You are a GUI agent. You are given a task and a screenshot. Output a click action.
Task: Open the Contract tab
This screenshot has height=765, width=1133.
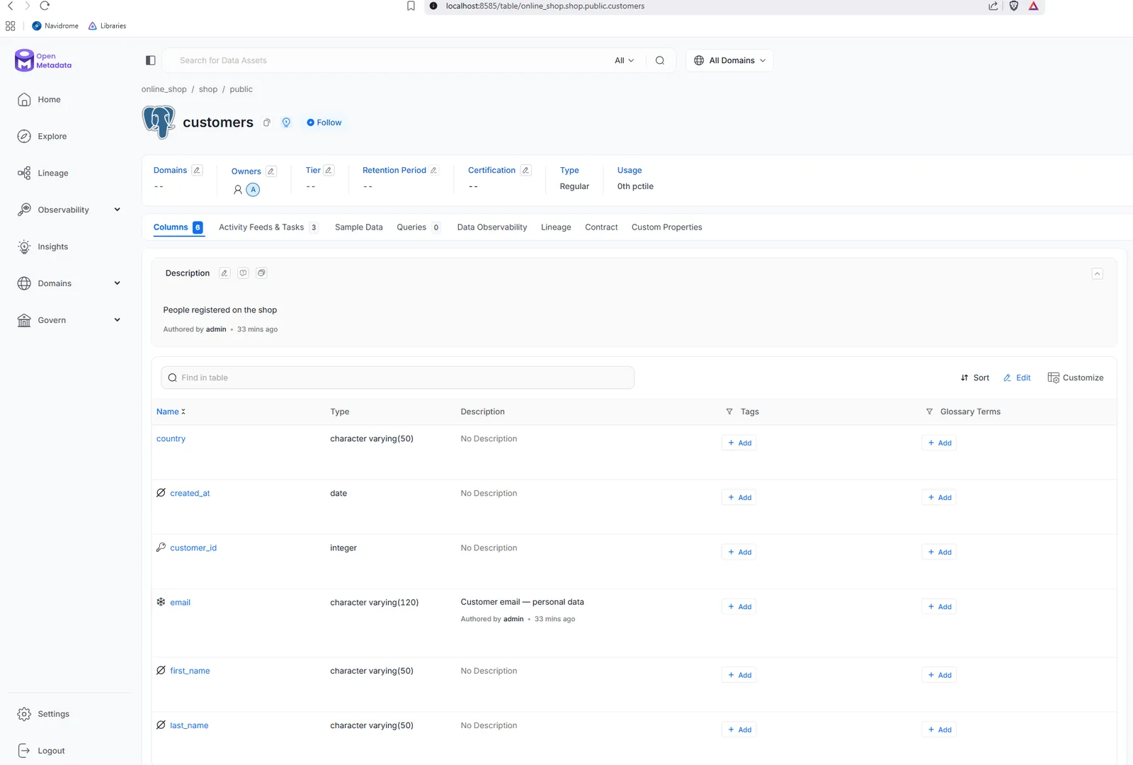pyautogui.click(x=601, y=227)
